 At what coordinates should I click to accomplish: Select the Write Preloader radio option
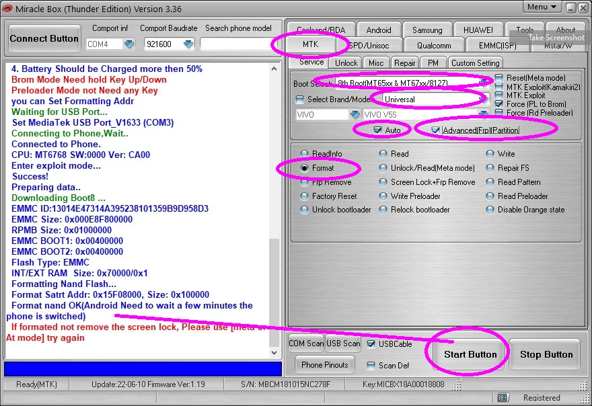click(x=383, y=196)
